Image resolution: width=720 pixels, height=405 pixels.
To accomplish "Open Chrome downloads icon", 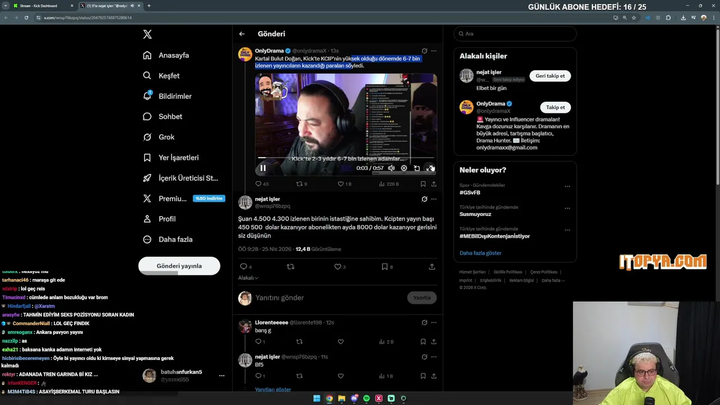I will (683, 17).
